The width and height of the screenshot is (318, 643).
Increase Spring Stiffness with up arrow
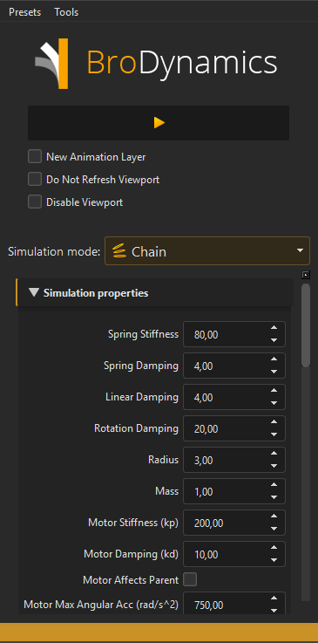274,328
